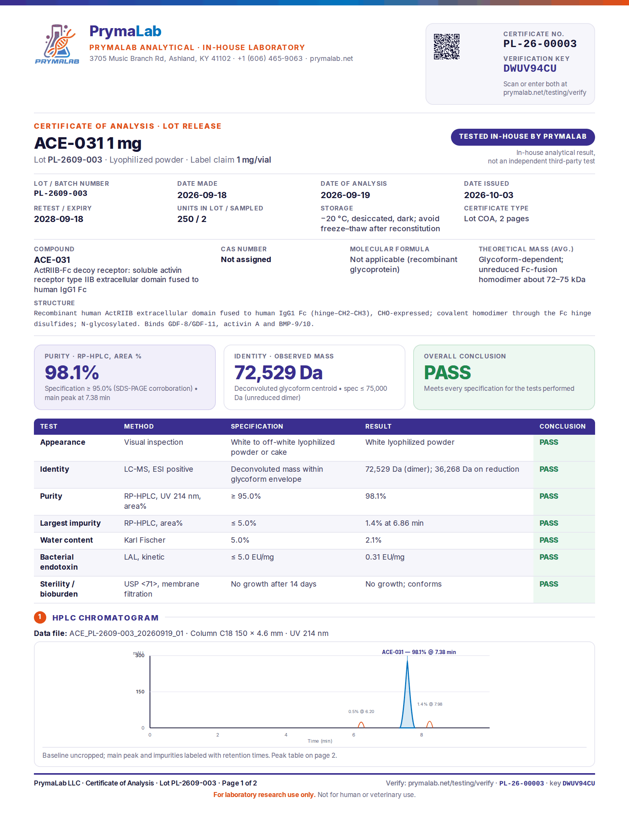Click the Identity row PASS result

tap(549, 469)
